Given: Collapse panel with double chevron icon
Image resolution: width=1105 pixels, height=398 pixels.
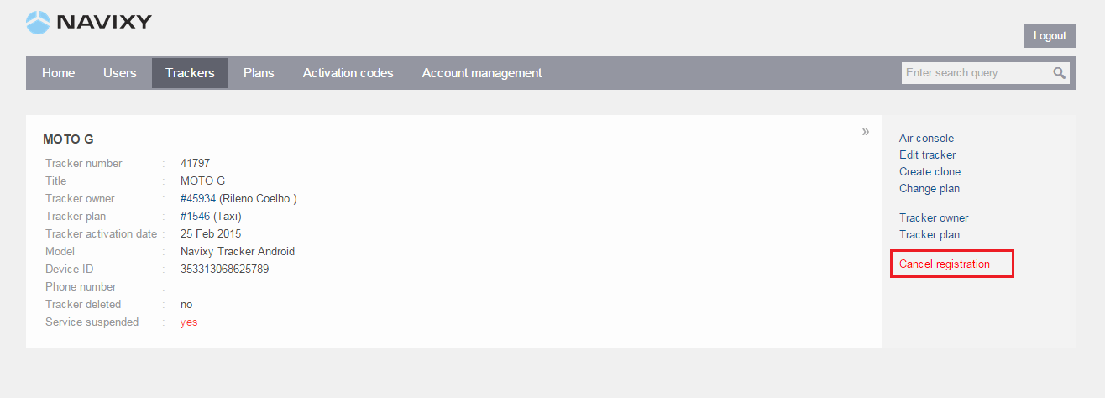Looking at the screenshot, I should click(866, 132).
